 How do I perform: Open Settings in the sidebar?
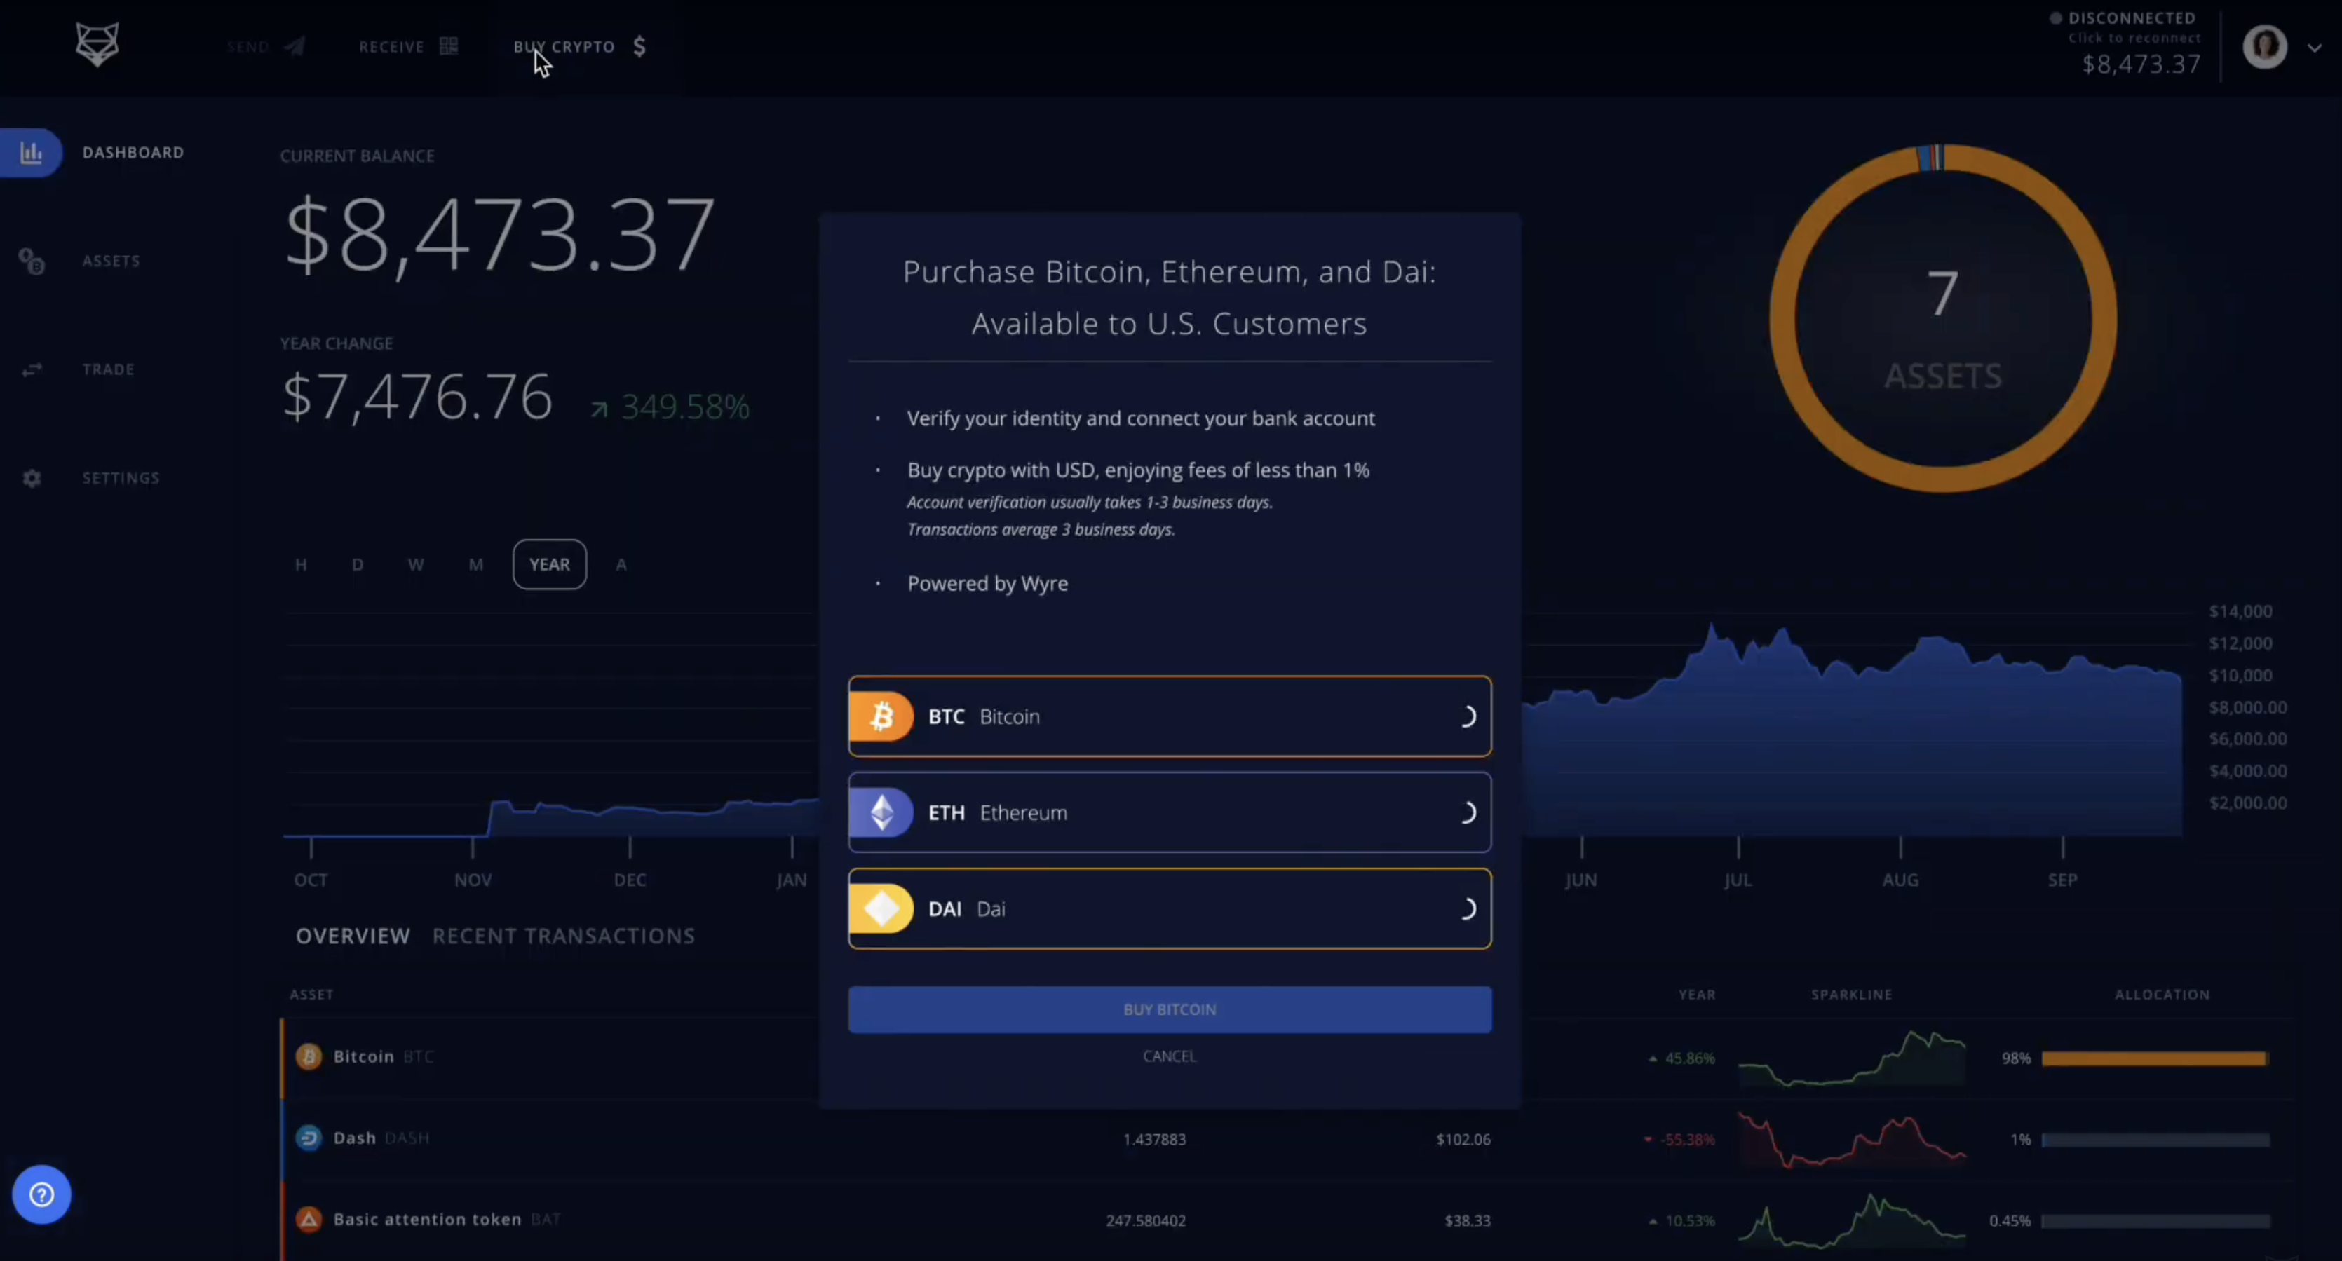pos(121,478)
